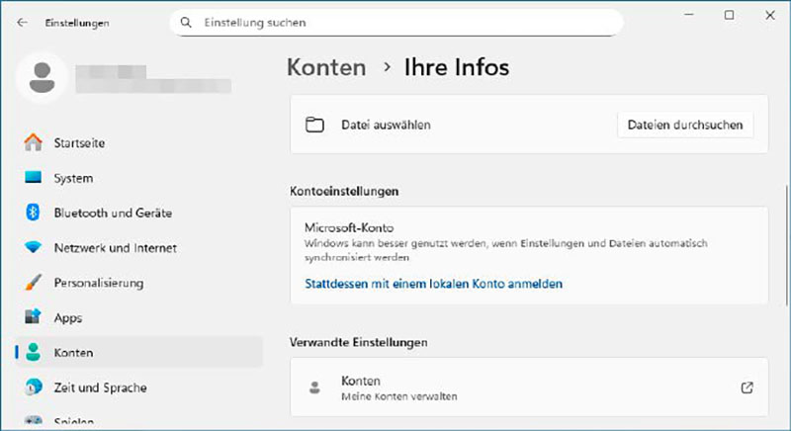The height and width of the screenshot is (431, 791).
Task: Click the Startseite house icon
Action: 34,142
